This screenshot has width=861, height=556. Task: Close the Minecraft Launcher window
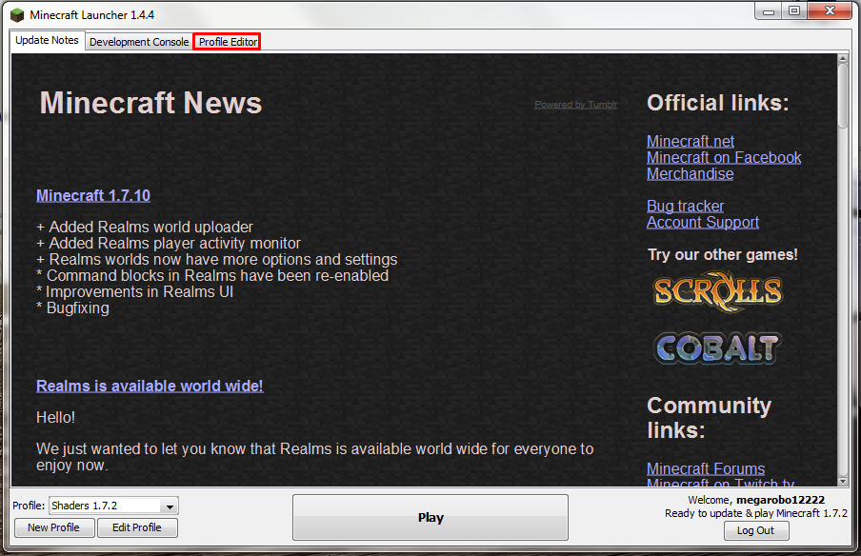[831, 11]
